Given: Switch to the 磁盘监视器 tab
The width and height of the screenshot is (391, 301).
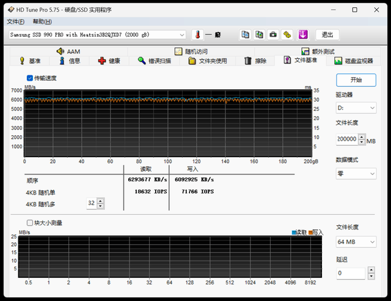Looking at the screenshot, I should (354, 61).
